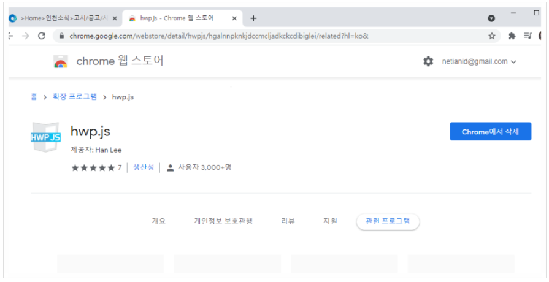549x282 pixels.
Task: Open the 지원 tab
Action: click(330, 221)
